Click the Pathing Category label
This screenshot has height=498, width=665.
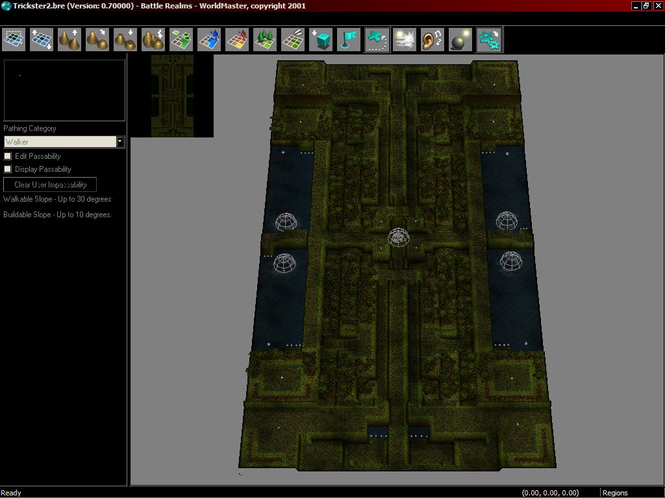30,128
